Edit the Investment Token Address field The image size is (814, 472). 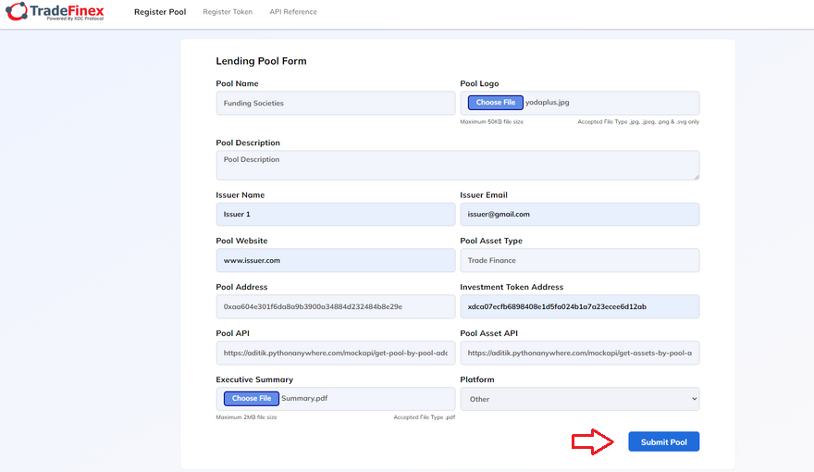tap(579, 306)
